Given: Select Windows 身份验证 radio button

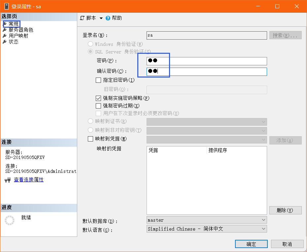Looking at the screenshot, I should point(90,44).
